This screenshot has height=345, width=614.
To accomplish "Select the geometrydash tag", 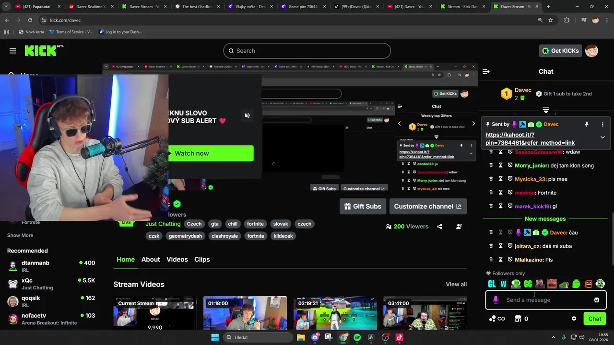I will click(185, 236).
